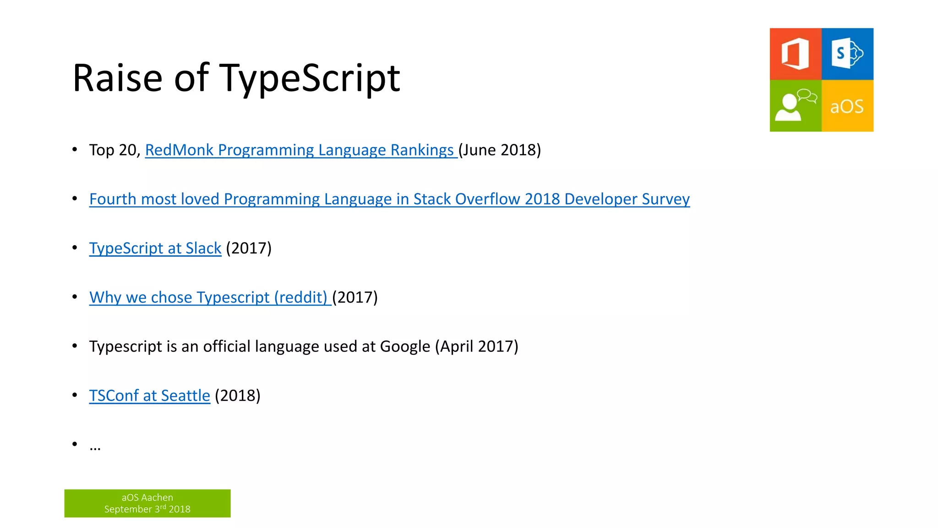Click the '(2017)' after TypeScript at Slack
This screenshot has width=938, height=528.
coord(249,248)
